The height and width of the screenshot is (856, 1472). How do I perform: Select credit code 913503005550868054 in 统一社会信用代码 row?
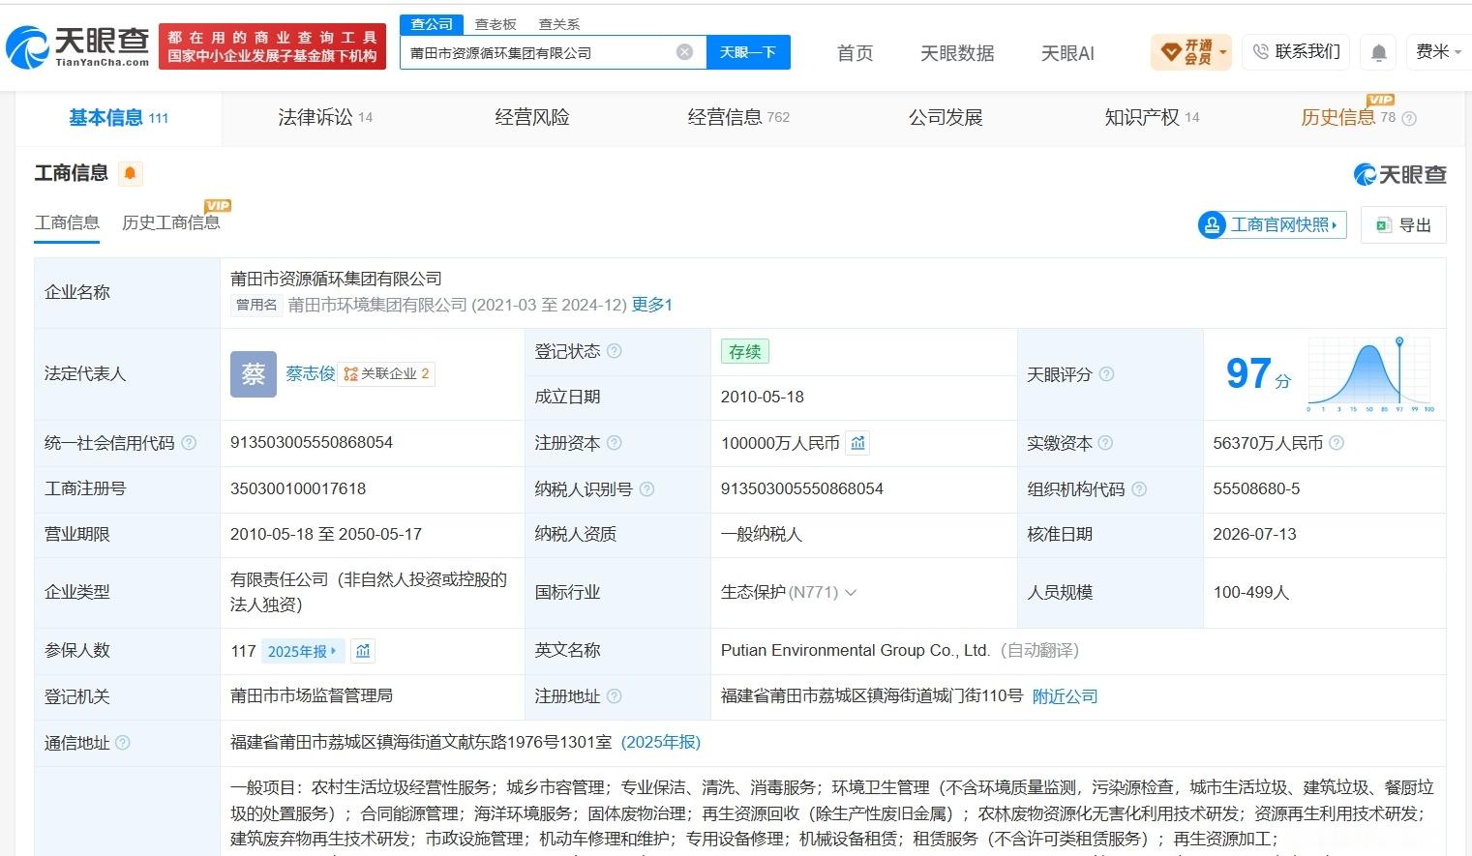312,442
